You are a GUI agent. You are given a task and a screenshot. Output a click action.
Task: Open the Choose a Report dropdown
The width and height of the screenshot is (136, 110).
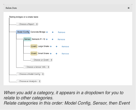(27, 24)
